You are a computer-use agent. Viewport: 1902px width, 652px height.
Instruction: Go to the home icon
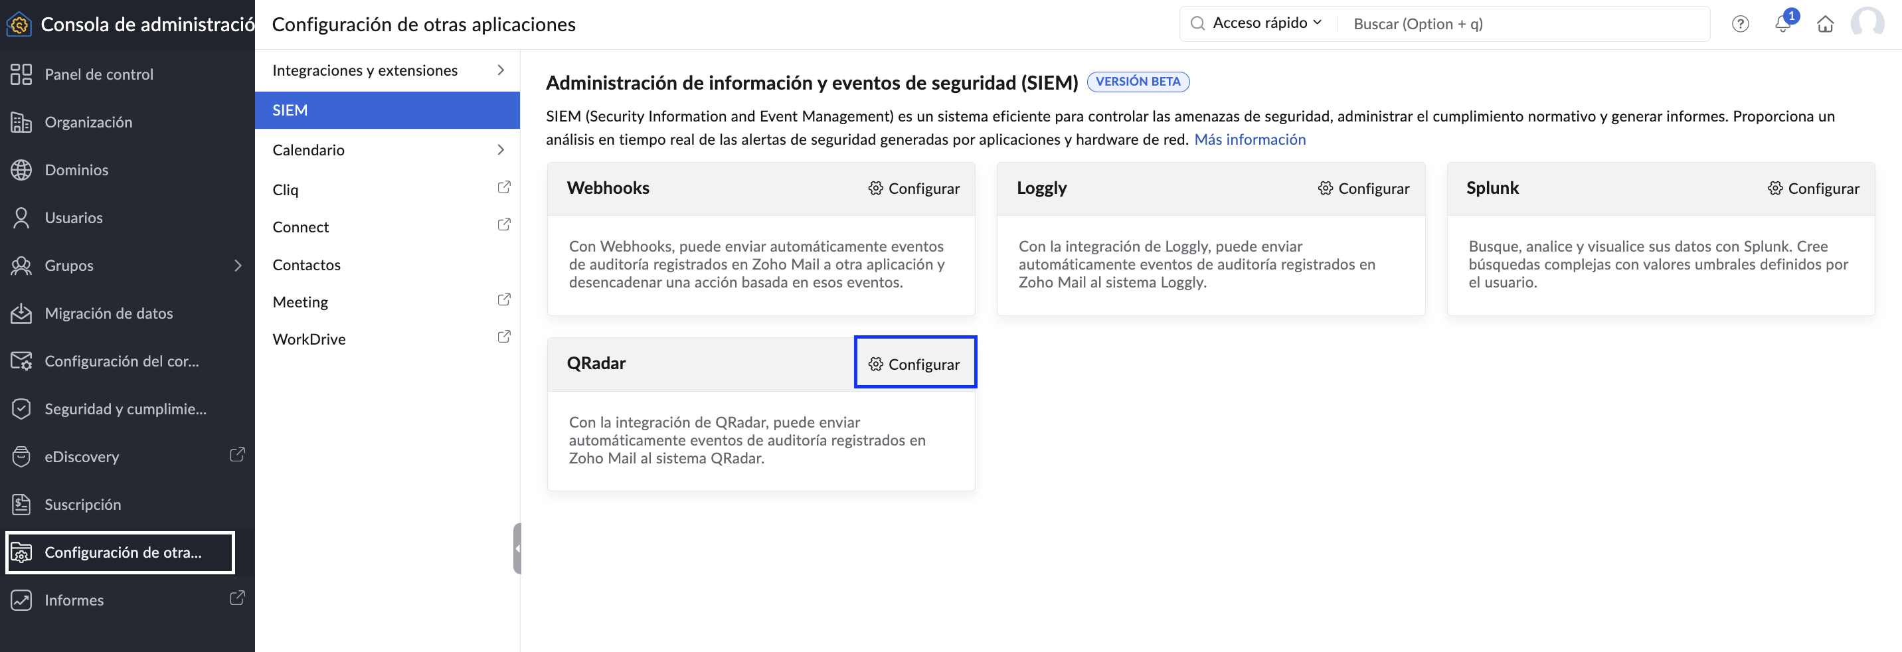tap(1824, 24)
